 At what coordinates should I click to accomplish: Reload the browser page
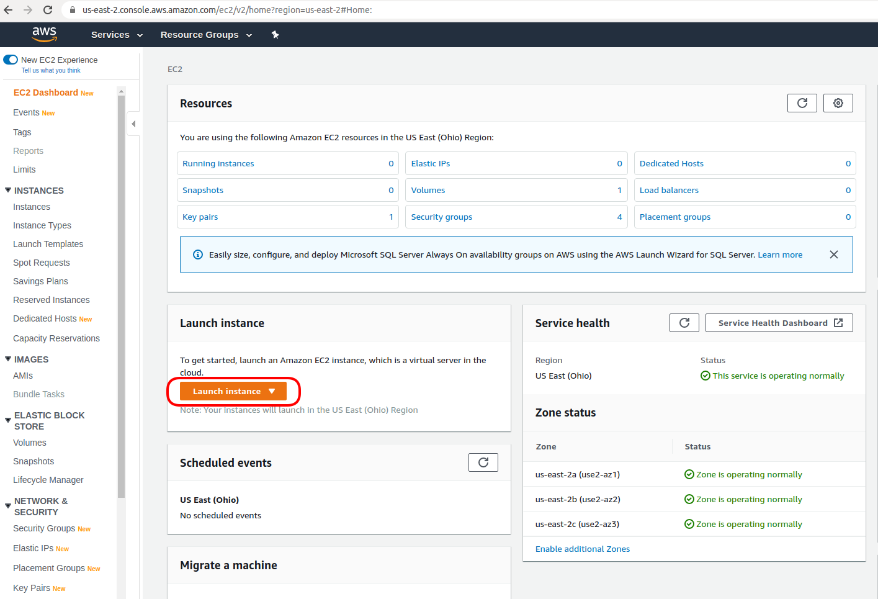tap(48, 10)
